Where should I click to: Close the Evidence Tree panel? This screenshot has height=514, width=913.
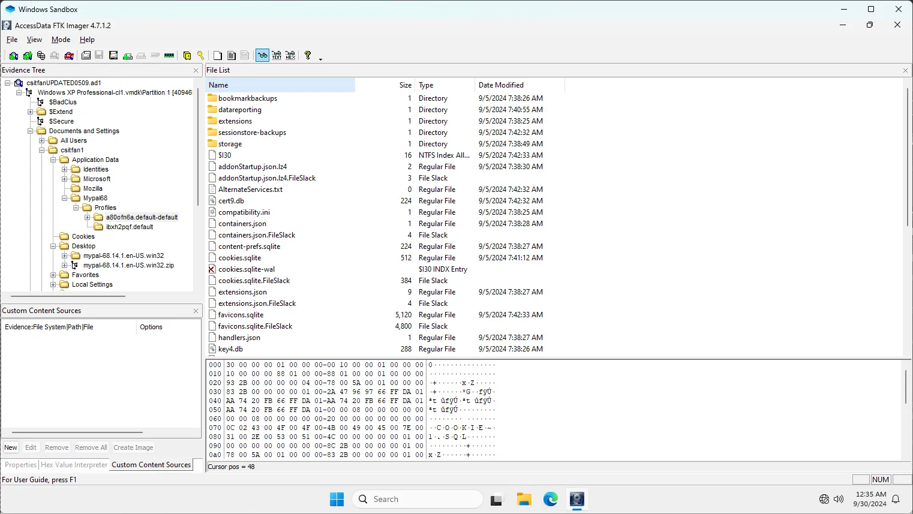[196, 70]
